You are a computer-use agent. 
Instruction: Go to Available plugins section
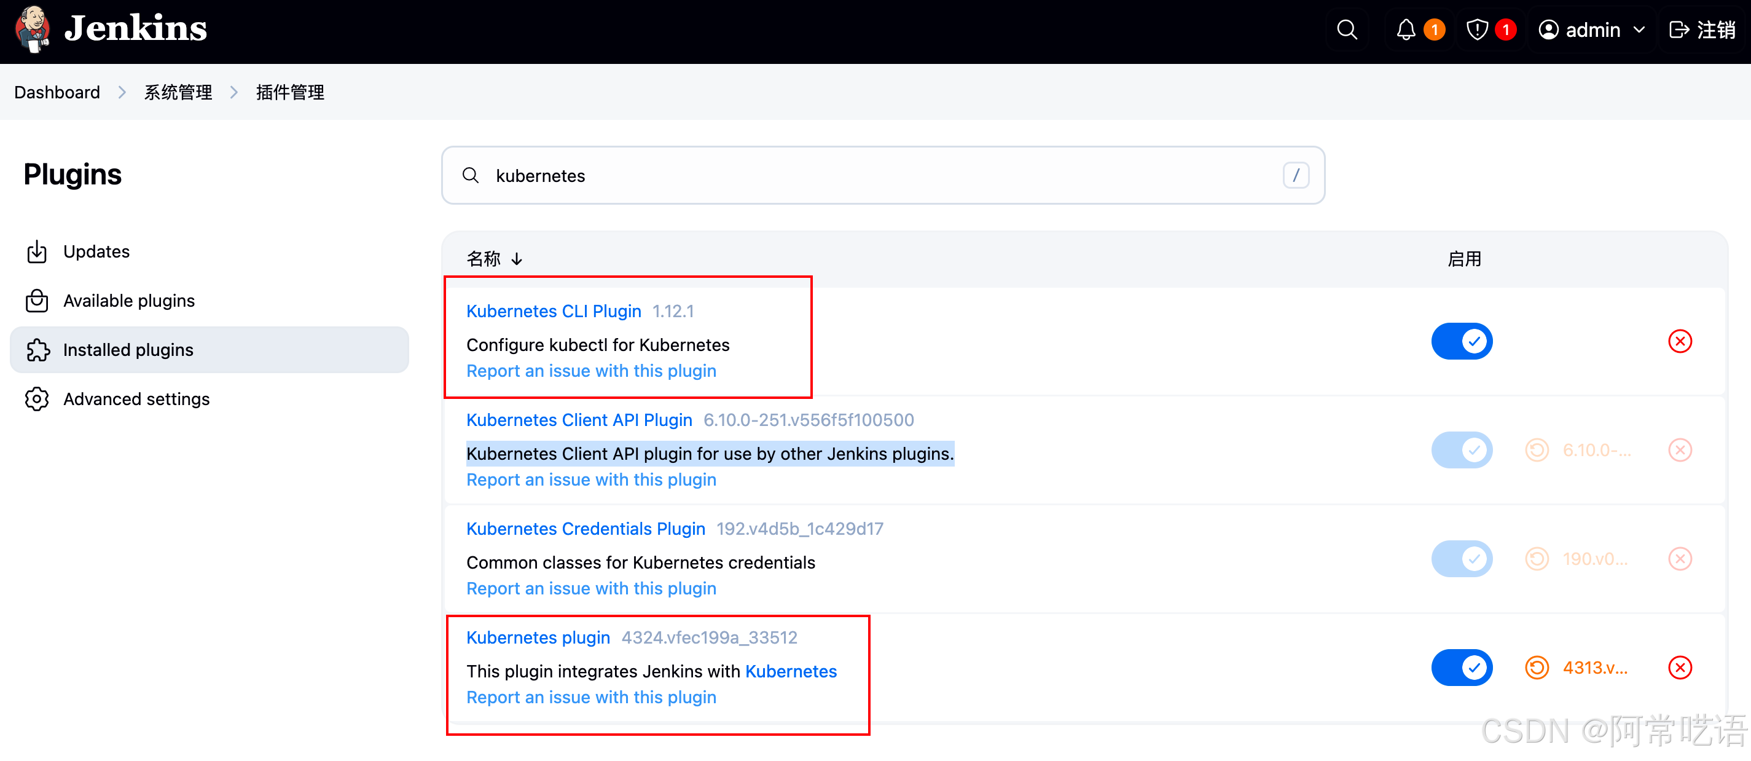coord(128,301)
